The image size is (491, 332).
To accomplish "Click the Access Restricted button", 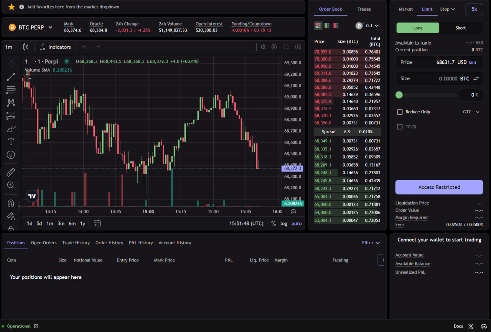I will (439, 187).
